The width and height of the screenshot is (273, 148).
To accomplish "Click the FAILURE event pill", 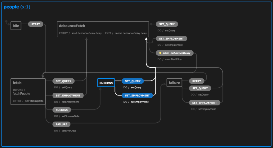I will (x=61, y=124).
